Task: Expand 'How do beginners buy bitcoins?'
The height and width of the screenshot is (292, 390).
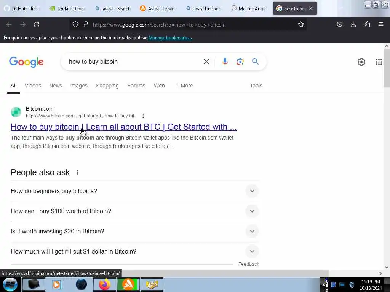Action: pyautogui.click(x=135, y=191)
